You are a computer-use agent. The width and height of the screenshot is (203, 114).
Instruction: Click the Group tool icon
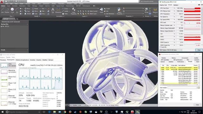[x=147, y=10]
